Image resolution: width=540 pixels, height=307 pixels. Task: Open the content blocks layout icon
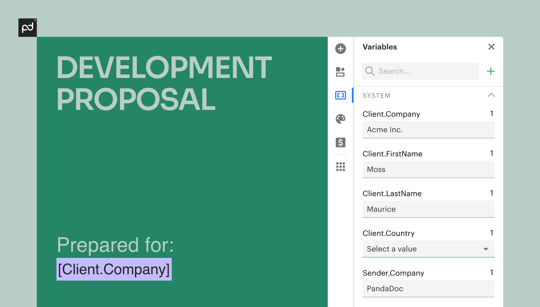[x=340, y=72]
